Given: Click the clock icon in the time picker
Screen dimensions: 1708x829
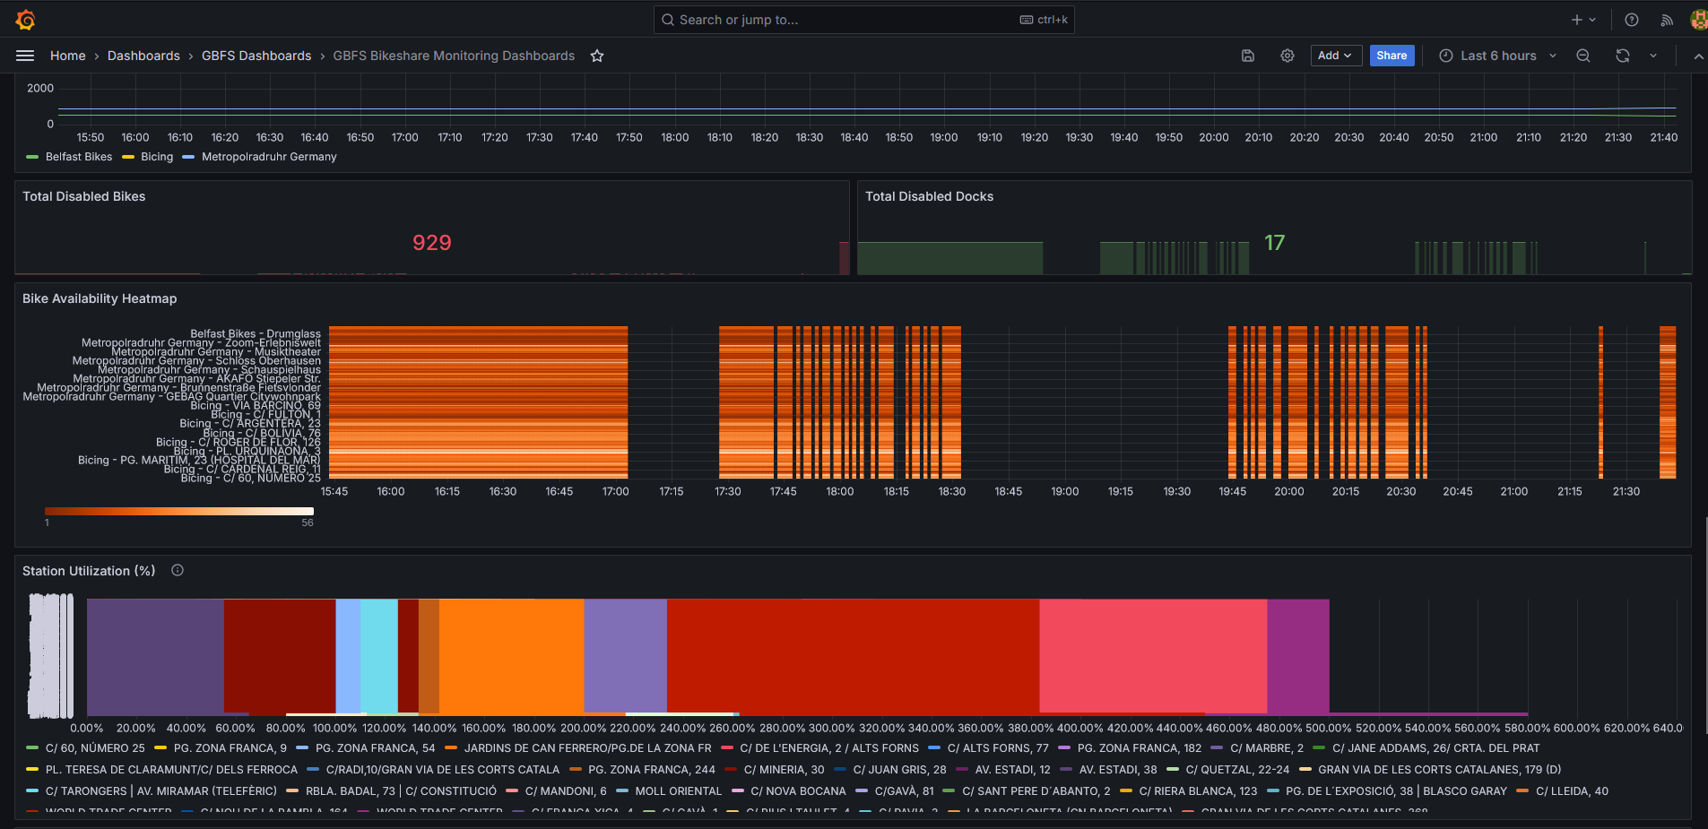Looking at the screenshot, I should coord(1446,56).
